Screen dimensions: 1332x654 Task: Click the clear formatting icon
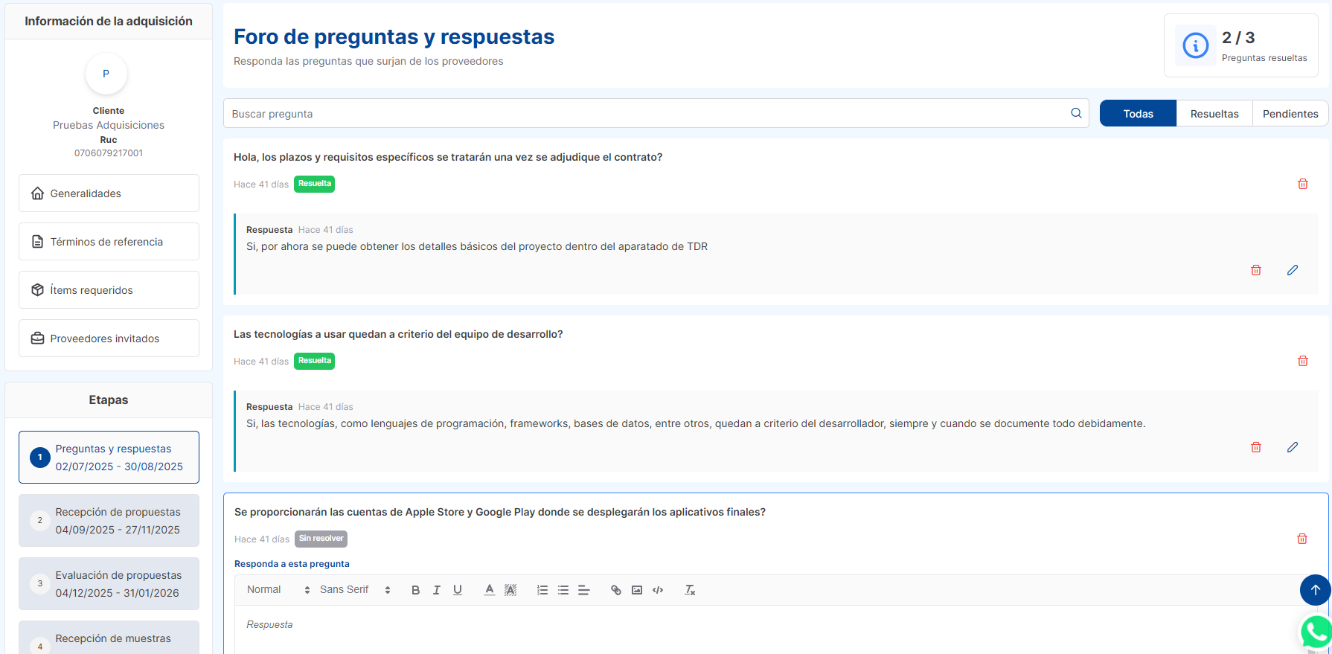(690, 590)
